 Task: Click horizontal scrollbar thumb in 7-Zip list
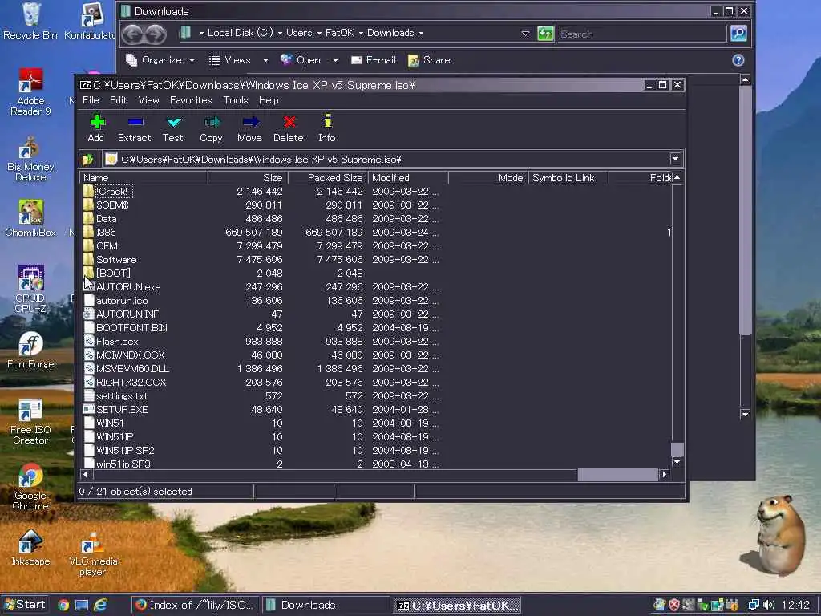click(617, 475)
